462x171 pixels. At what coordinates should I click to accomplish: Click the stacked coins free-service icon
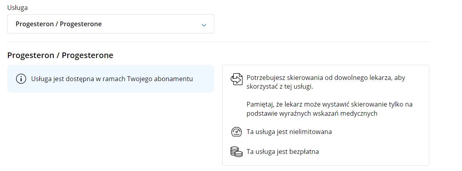236,152
